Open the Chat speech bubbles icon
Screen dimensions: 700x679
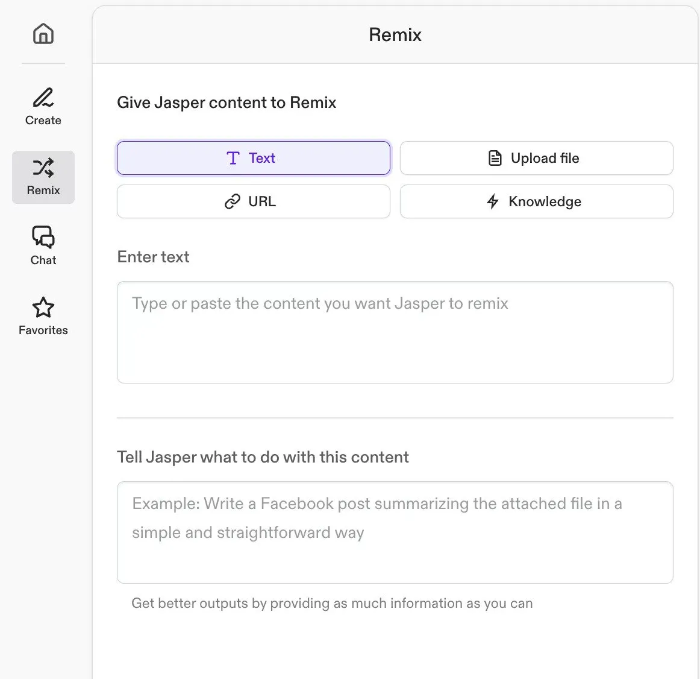click(x=43, y=237)
